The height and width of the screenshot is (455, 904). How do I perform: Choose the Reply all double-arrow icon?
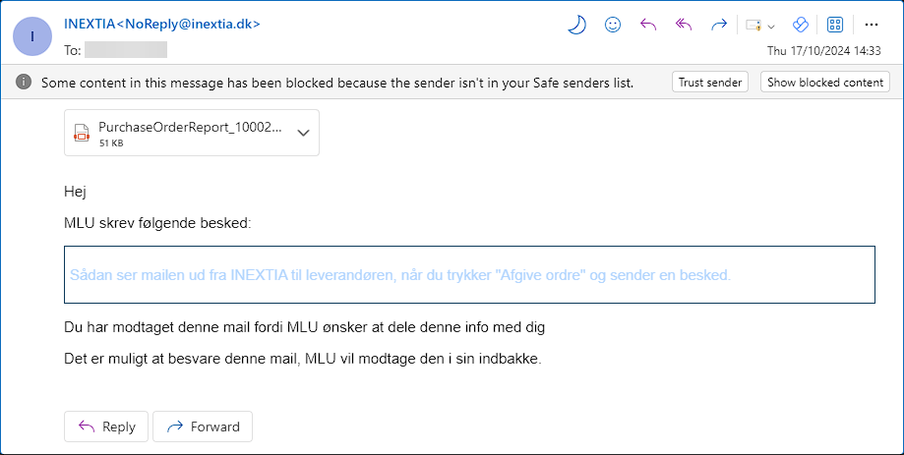[x=684, y=25]
